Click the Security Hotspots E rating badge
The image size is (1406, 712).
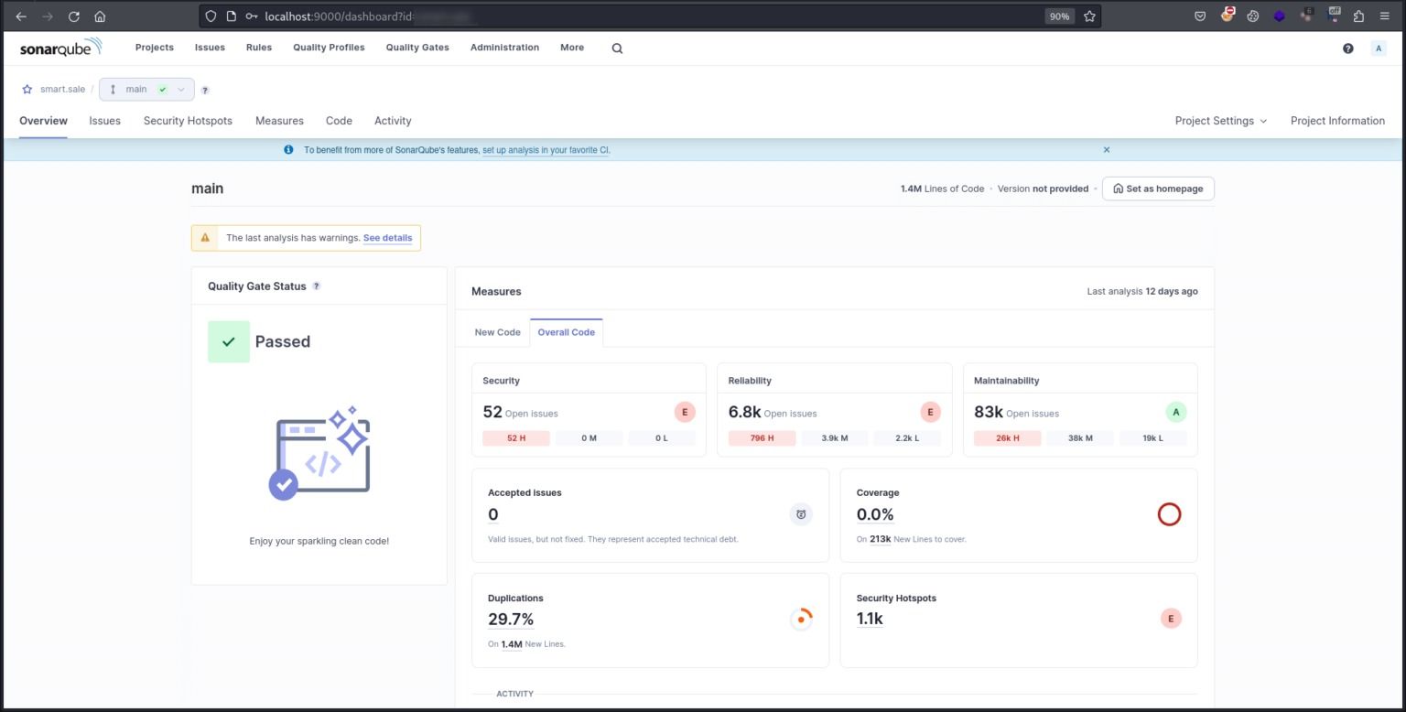[x=1171, y=619]
